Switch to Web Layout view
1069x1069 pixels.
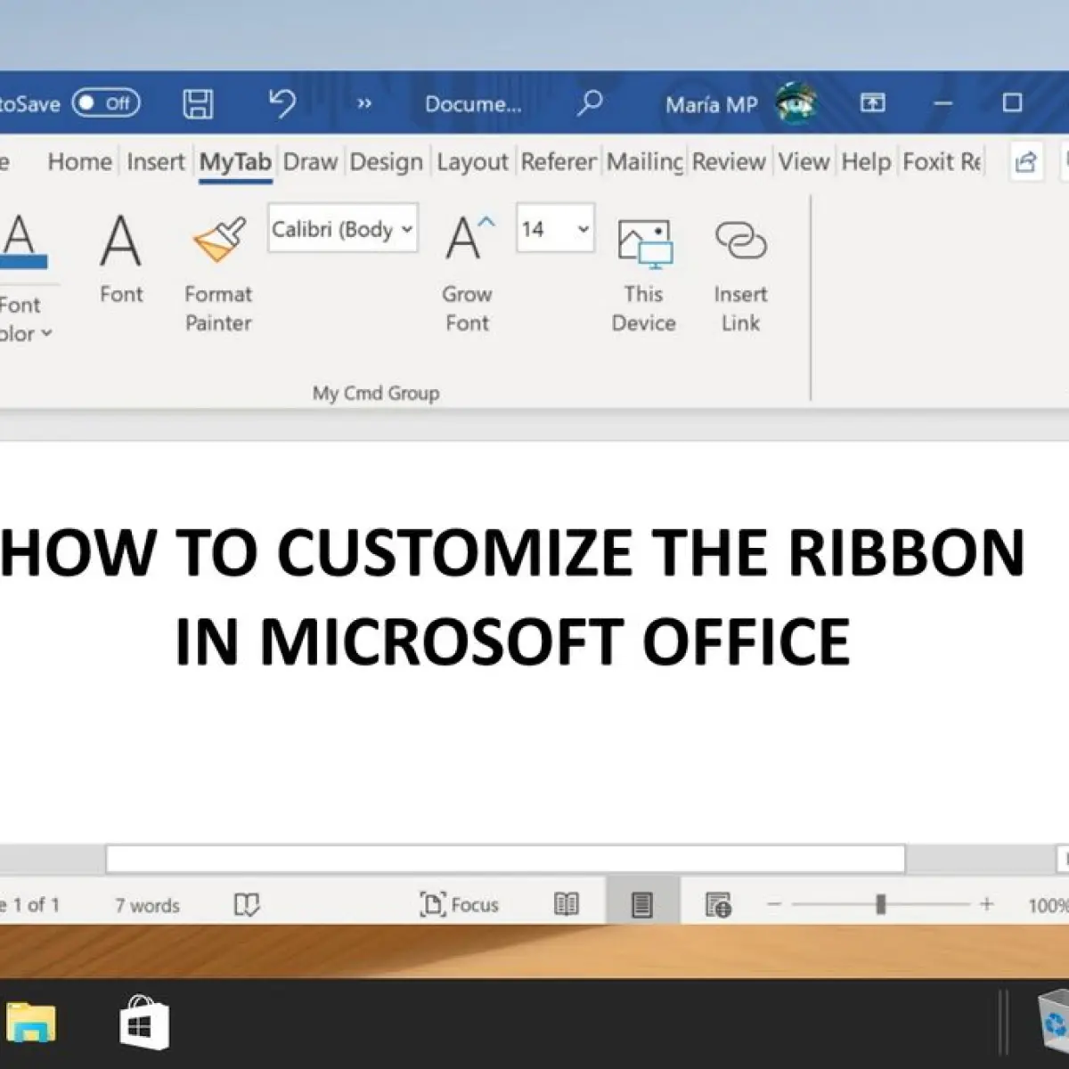coord(718,905)
